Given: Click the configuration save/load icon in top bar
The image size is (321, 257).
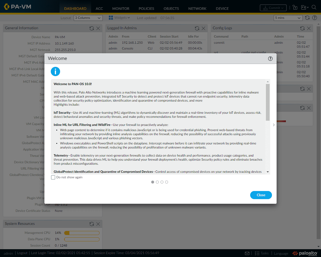Looking at the screenshot, I should pyautogui.click(x=304, y=8).
